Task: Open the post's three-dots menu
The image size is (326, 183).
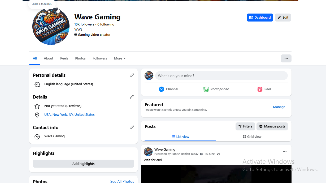Action: click(285, 152)
